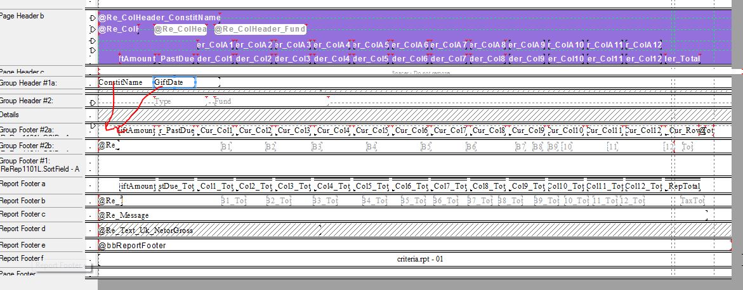Select the Group Header #2 section label
743x290 pixels.
point(26,101)
